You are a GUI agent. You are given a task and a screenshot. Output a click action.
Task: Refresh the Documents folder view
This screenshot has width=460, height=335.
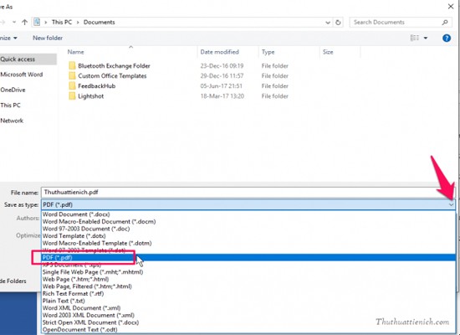point(338,23)
